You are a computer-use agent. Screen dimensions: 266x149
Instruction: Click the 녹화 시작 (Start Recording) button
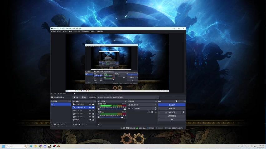pyautogui.click(x=172, y=108)
